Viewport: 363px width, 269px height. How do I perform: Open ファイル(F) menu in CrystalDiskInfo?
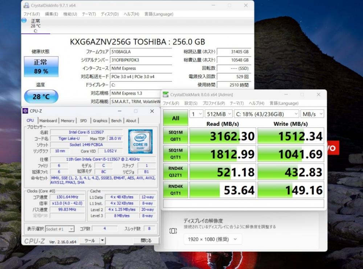(32, 14)
